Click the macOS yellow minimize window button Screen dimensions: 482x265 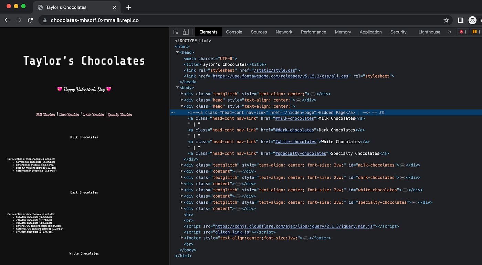[x=16, y=6]
